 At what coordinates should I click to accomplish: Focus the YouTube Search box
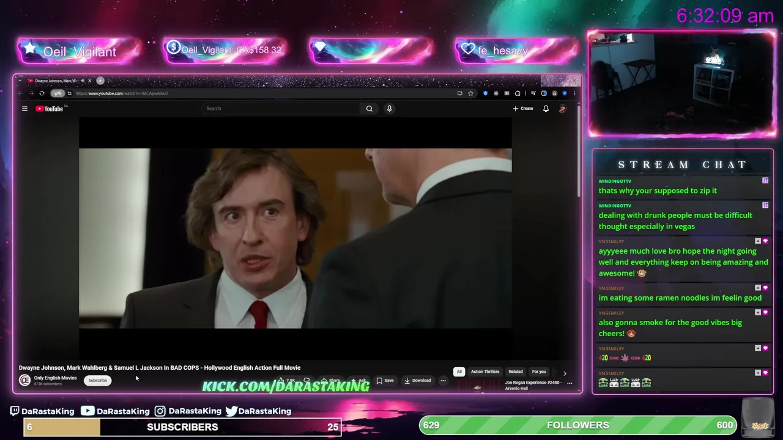coord(281,109)
